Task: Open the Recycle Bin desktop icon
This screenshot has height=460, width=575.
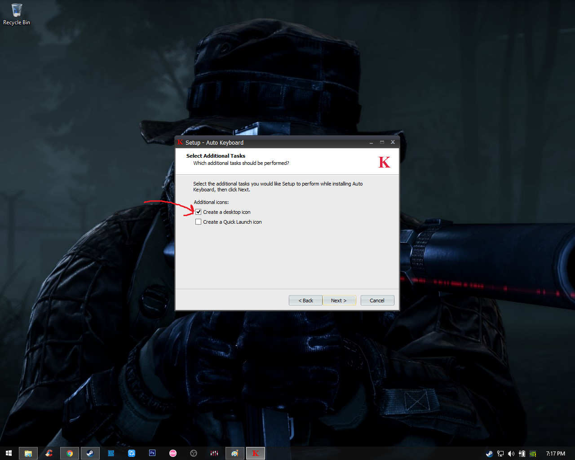Action: (17, 14)
